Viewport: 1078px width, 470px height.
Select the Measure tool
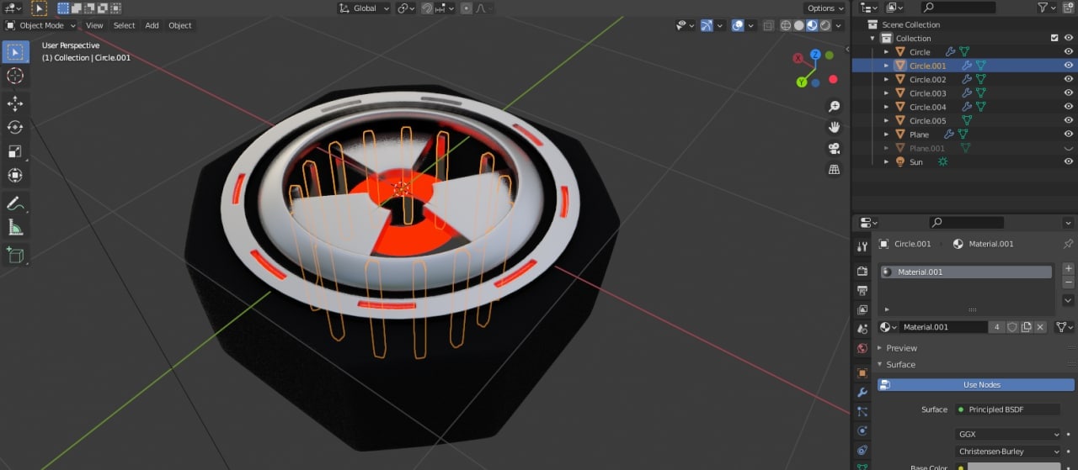[x=15, y=227]
